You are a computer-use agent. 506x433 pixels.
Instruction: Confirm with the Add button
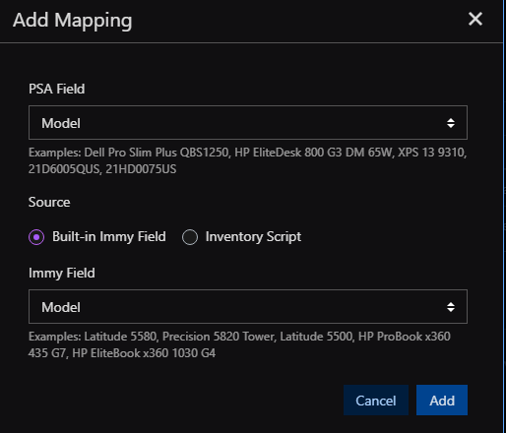(442, 401)
